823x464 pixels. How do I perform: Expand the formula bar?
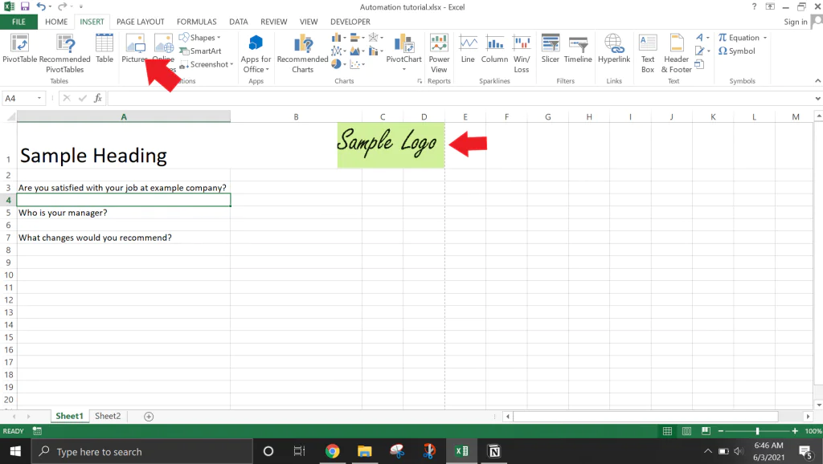coord(817,98)
